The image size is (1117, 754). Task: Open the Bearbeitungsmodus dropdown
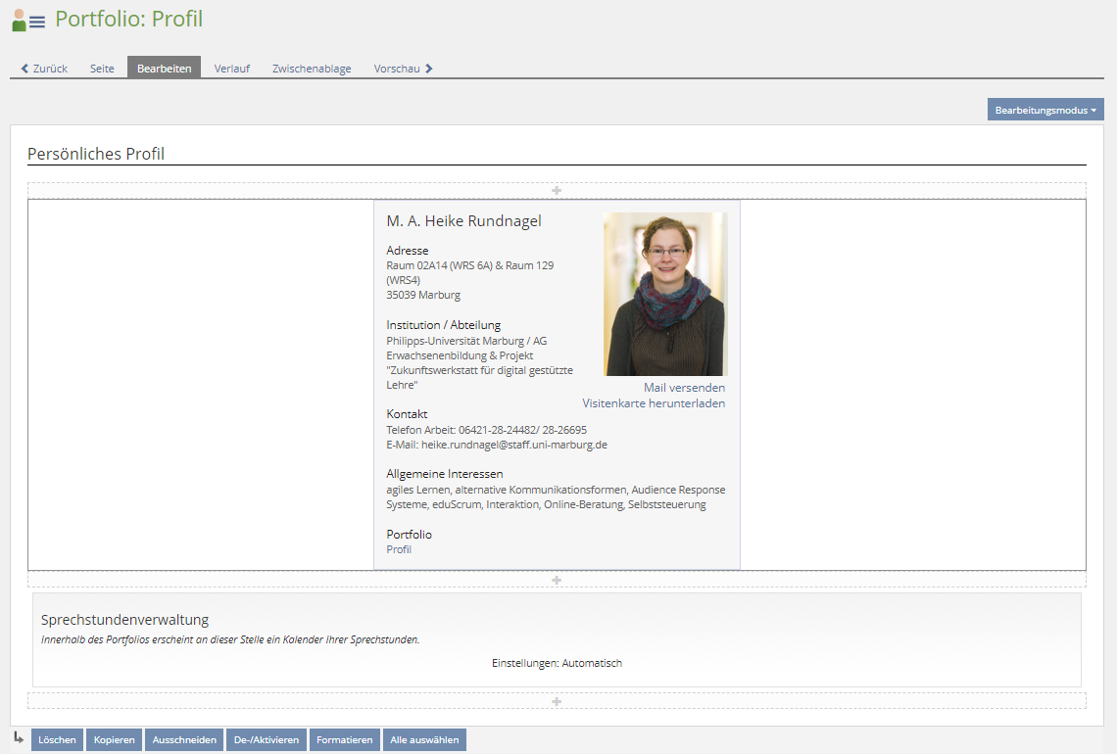coord(1044,109)
